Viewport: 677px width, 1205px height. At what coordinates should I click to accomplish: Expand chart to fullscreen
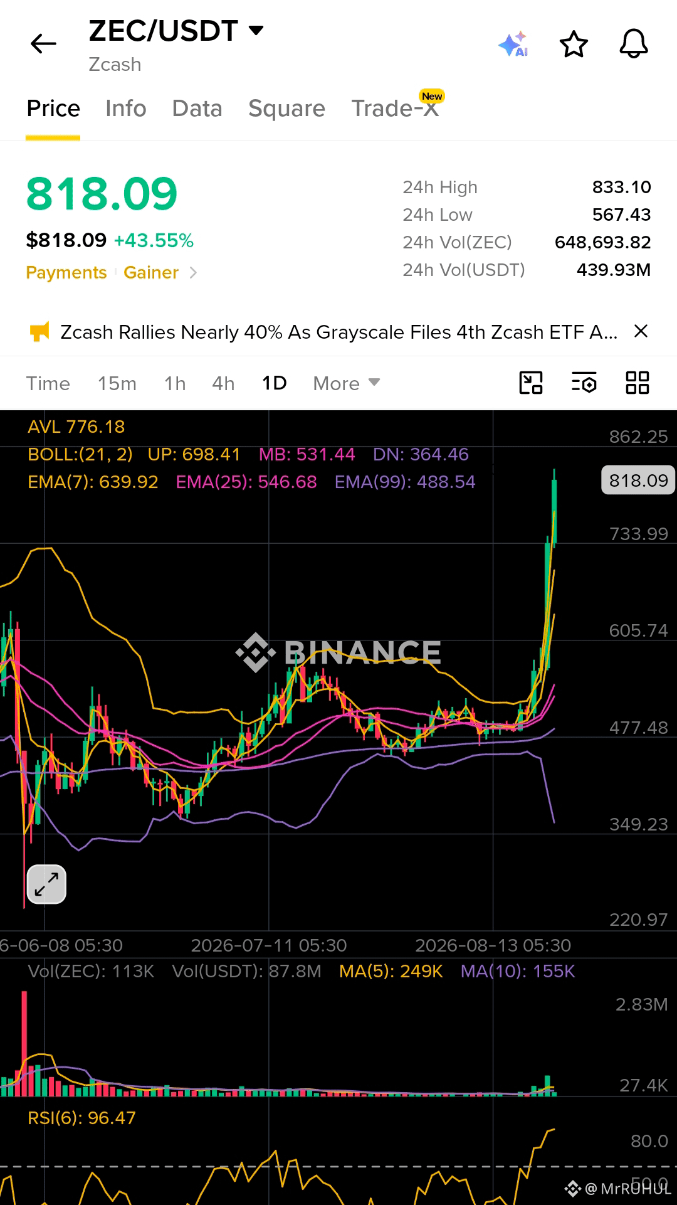point(46,884)
